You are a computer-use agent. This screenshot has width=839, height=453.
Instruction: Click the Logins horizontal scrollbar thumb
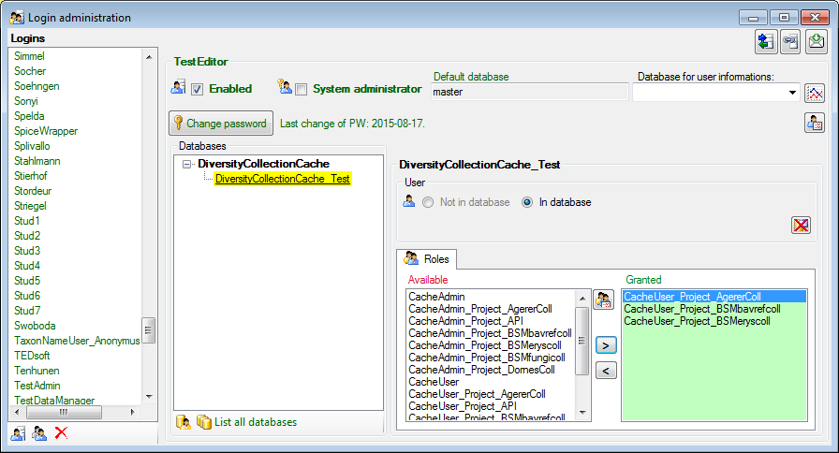(x=65, y=413)
